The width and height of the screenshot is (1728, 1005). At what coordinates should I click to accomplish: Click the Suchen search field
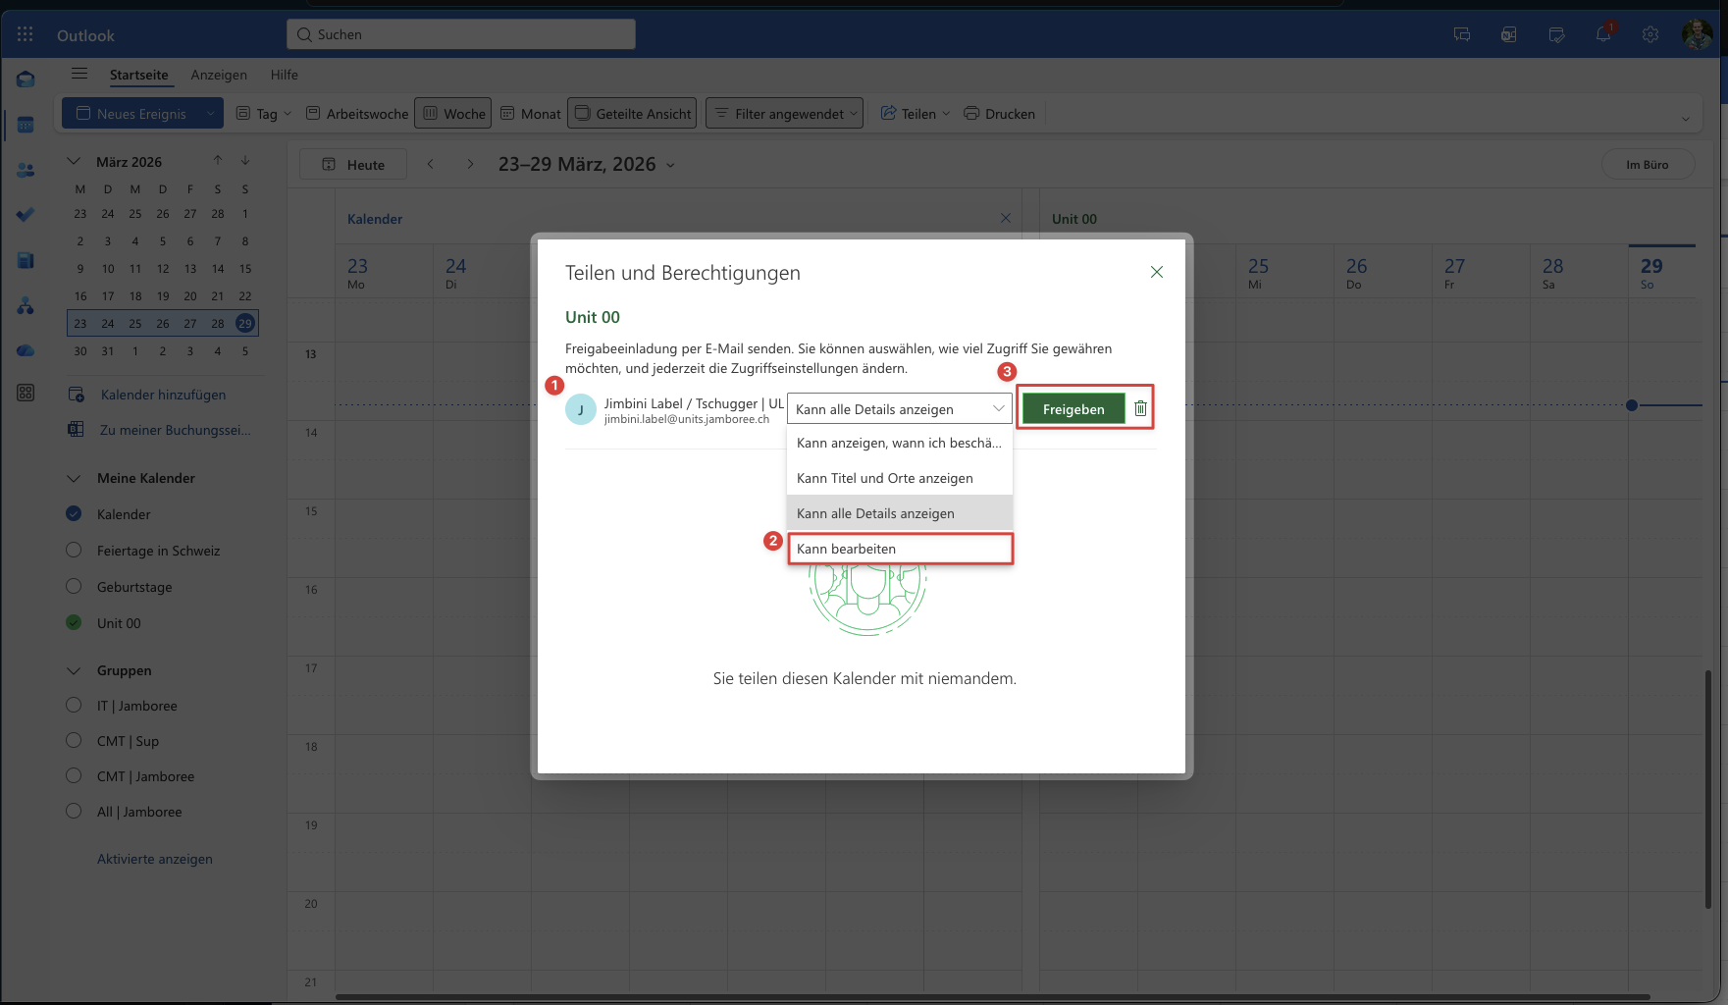tap(461, 34)
